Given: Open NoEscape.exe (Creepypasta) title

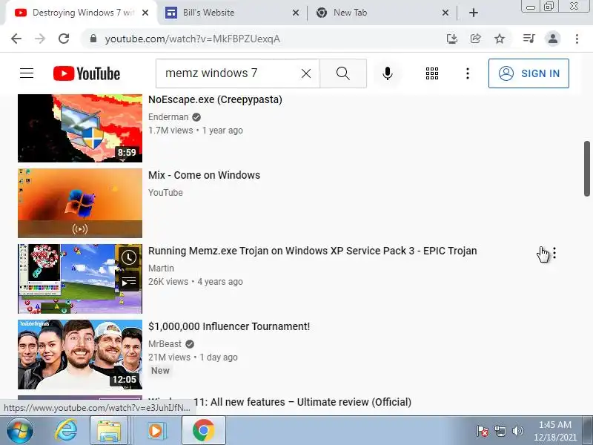Looking at the screenshot, I should pyautogui.click(x=215, y=99).
